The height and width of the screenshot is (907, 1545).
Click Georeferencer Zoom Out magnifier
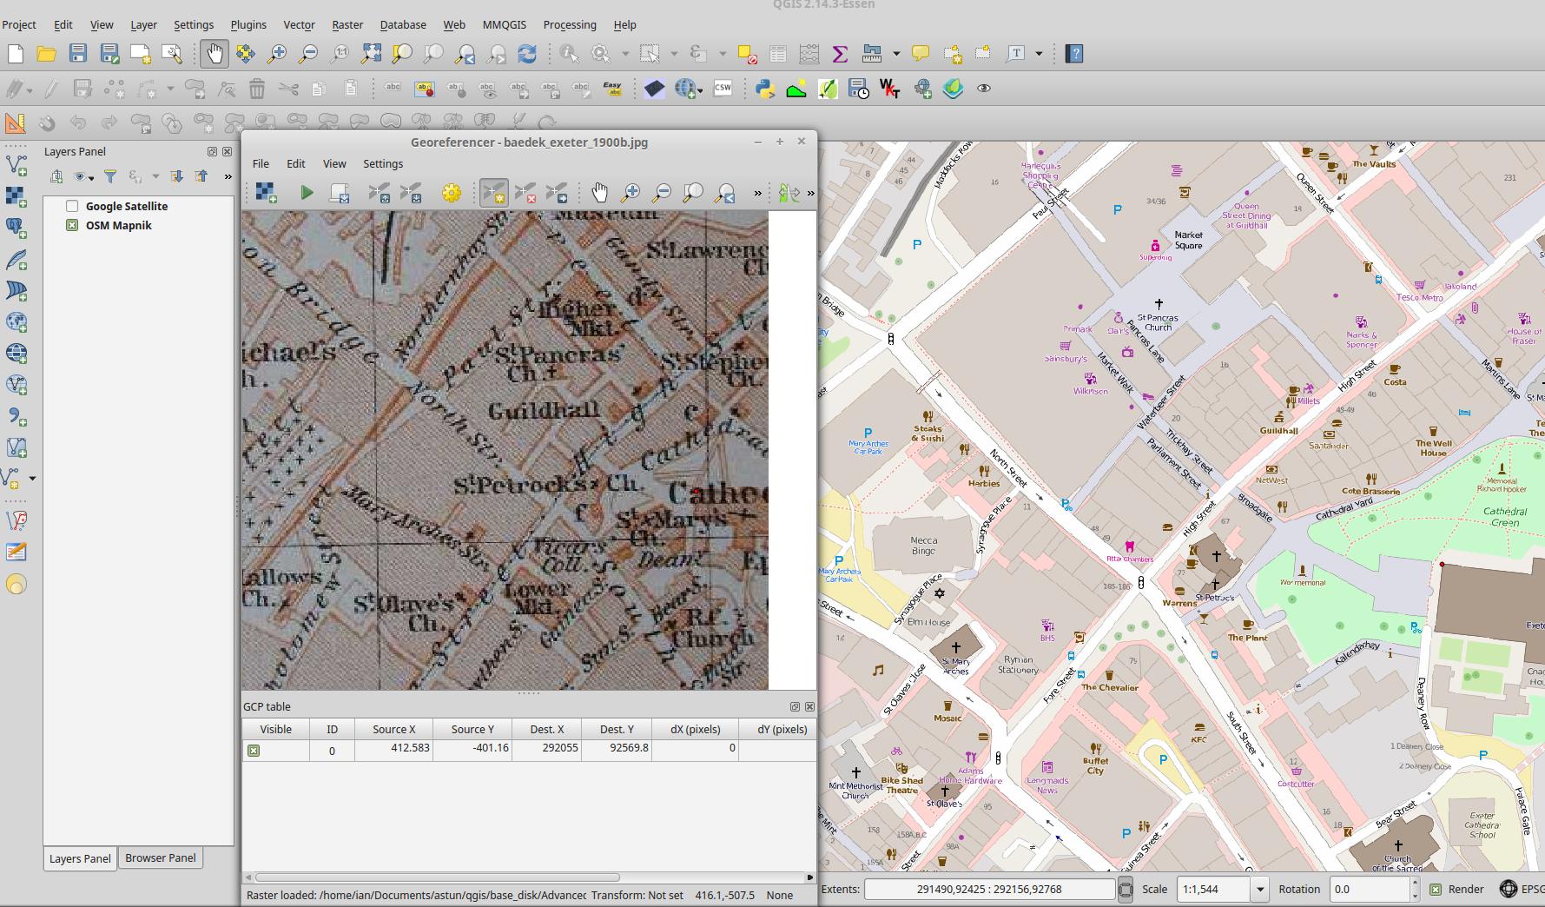click(x=662, y=193)
